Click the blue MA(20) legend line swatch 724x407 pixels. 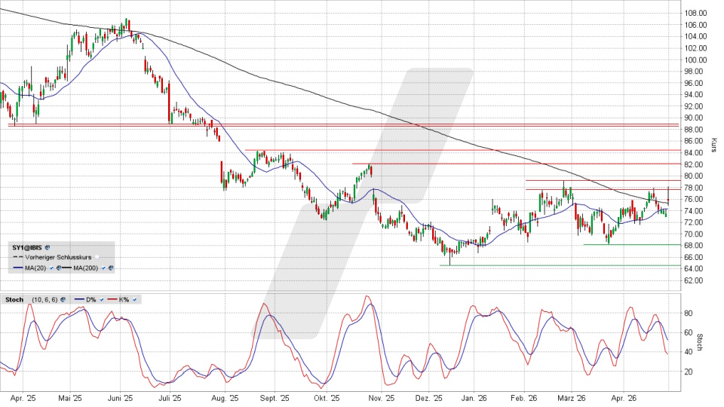[x=17, y=268]
